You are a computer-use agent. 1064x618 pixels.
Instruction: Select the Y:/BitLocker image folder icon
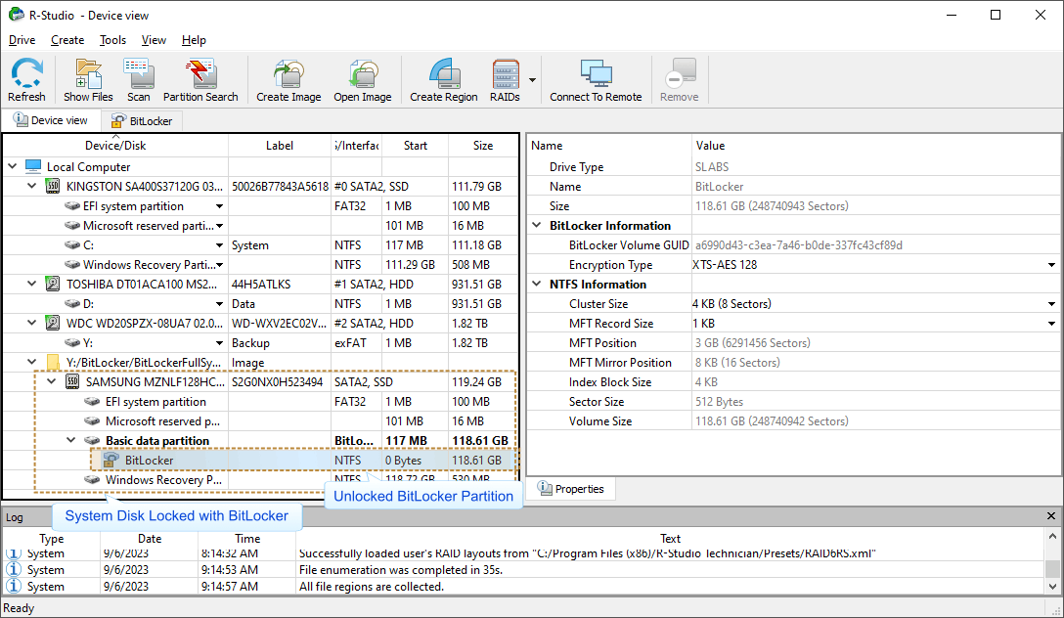[x=52, y=362]
